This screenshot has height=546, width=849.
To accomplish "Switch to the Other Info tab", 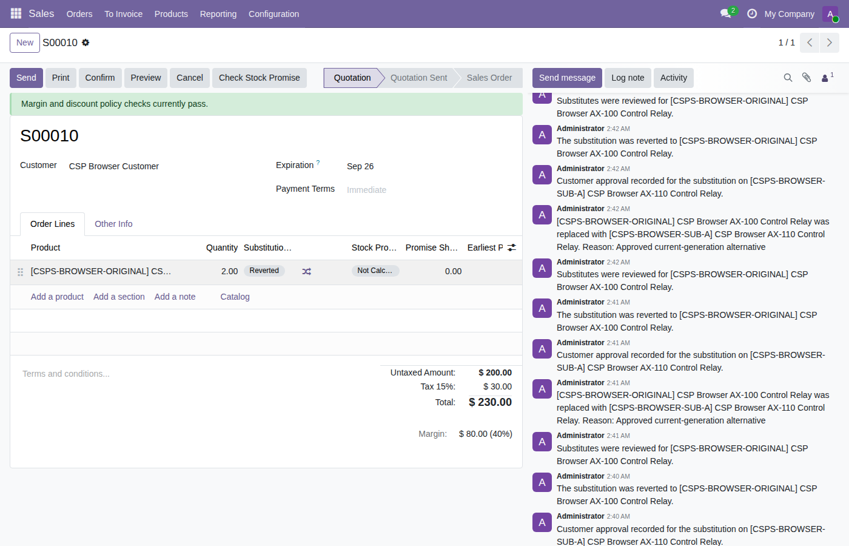I will [113, 224].
